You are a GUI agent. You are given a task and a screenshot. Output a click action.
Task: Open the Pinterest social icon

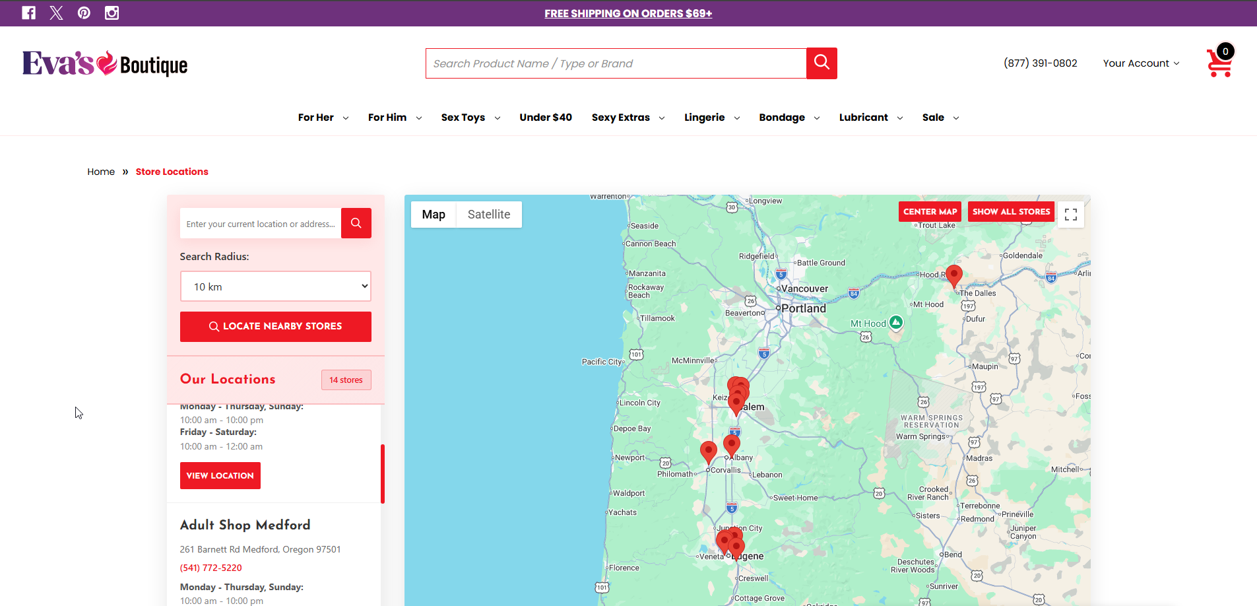pyautogui.click(x=84, y=13)
